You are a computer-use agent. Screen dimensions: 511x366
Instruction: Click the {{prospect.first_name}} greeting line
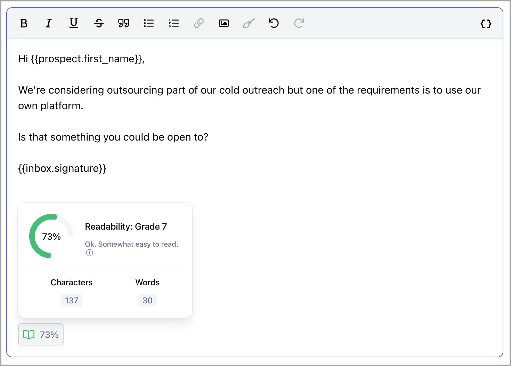[81, 59]
